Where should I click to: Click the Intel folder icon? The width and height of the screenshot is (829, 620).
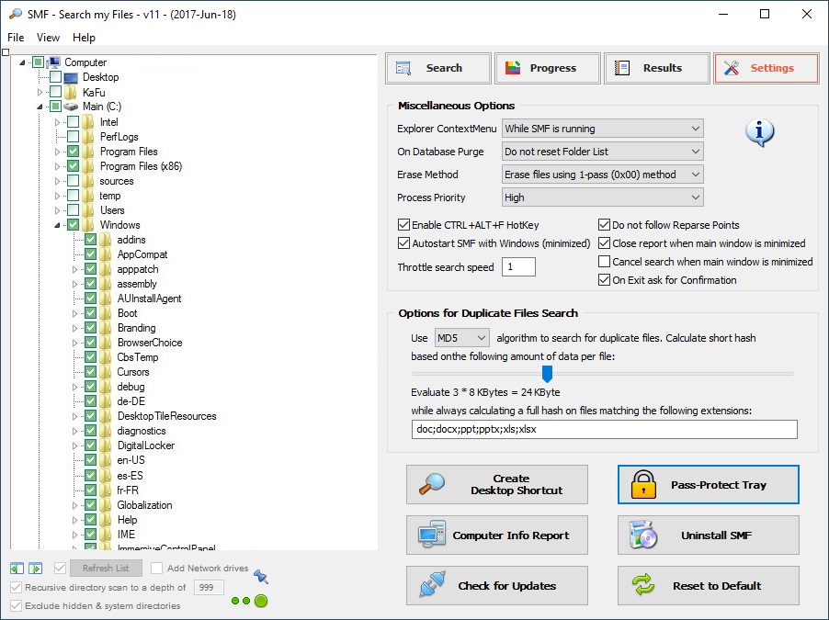(x=87, y=122)
